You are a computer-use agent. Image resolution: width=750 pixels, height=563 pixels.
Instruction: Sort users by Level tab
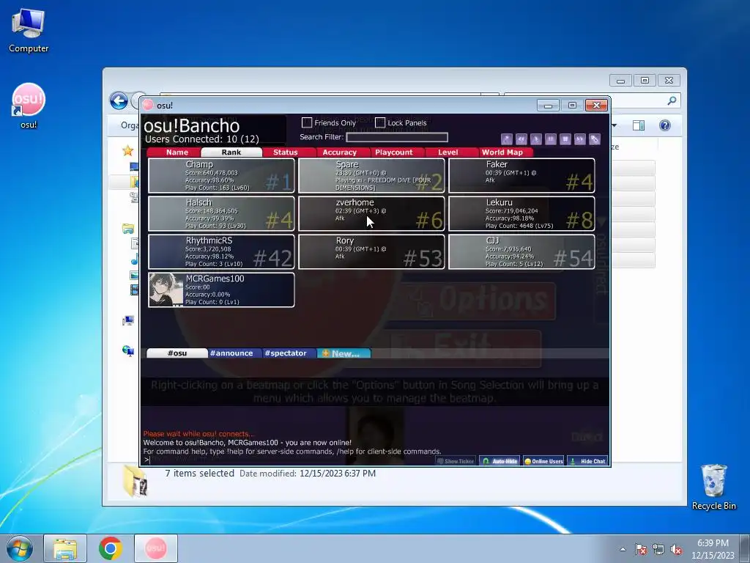click(448, 152)
